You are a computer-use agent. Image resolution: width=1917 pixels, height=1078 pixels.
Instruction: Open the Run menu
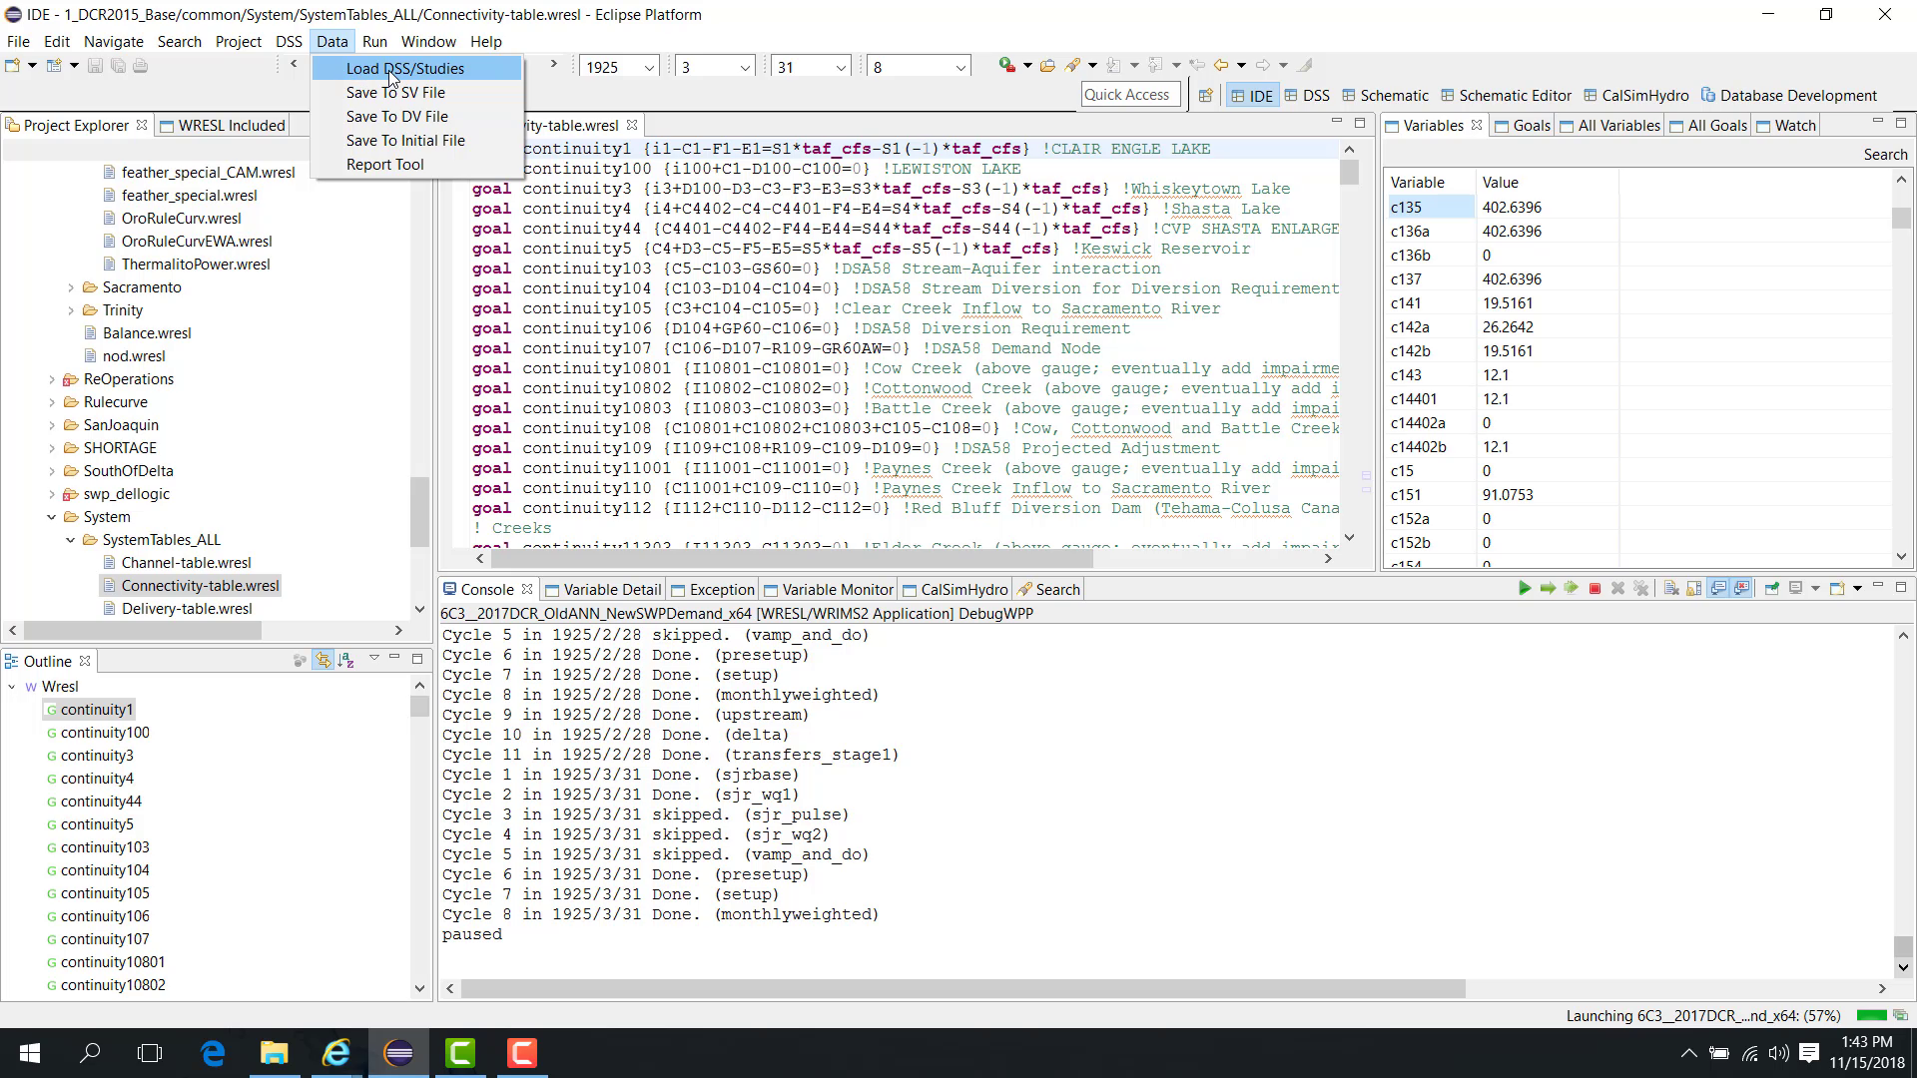(x=374, y=41)
